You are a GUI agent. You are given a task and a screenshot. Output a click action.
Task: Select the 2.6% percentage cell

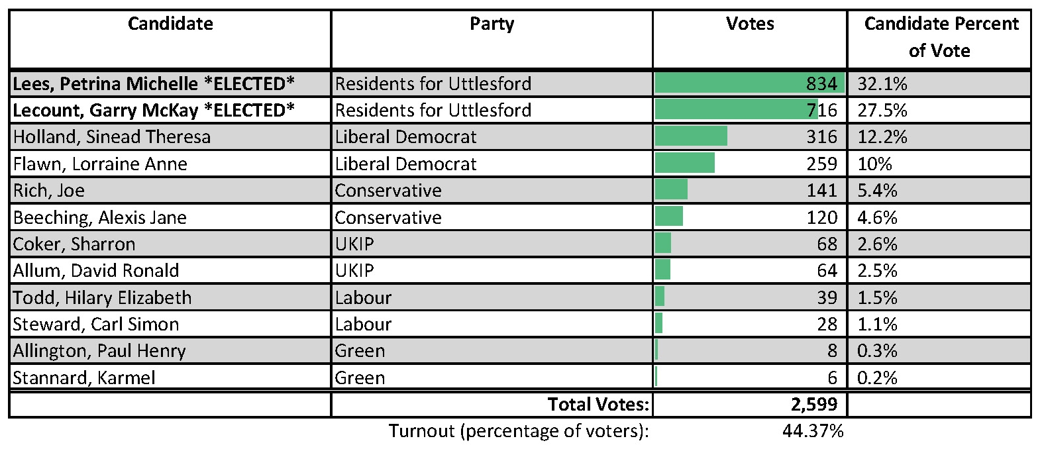877,244
